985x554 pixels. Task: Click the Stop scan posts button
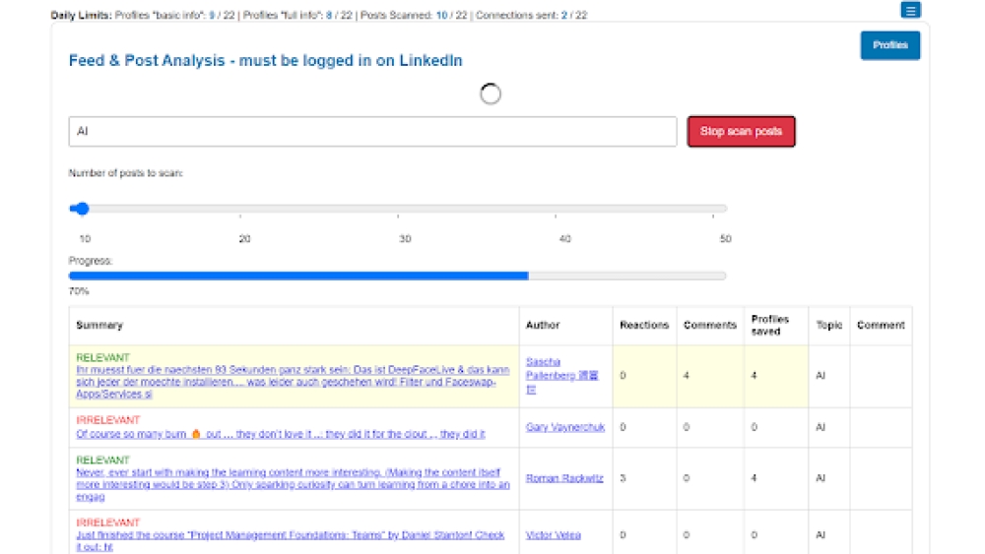point(741,131)
